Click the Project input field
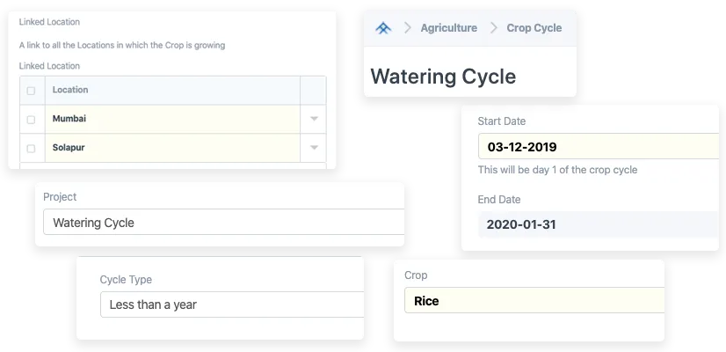 pyautogui.click(x=223, y=223)
